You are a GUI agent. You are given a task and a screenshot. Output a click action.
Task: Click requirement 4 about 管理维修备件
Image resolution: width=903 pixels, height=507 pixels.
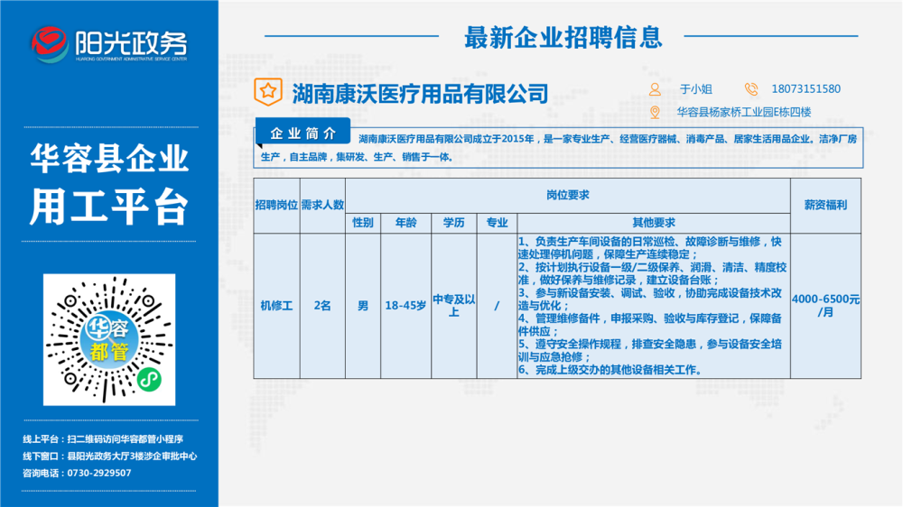tap(649, 325)
